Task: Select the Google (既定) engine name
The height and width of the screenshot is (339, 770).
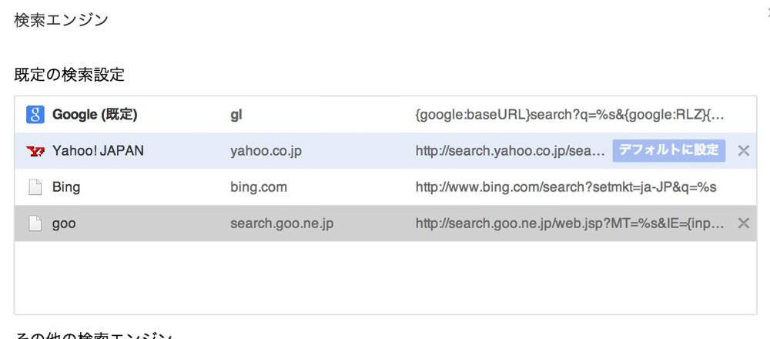Action: 95,115
